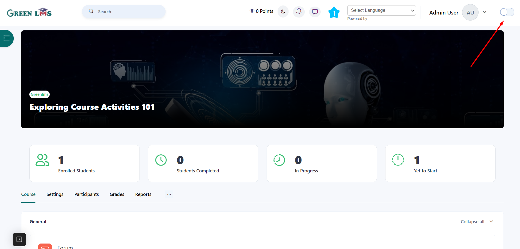Click the Students Completed clock icon
This screenshot has width=520, height=249.
click(161, 160)
